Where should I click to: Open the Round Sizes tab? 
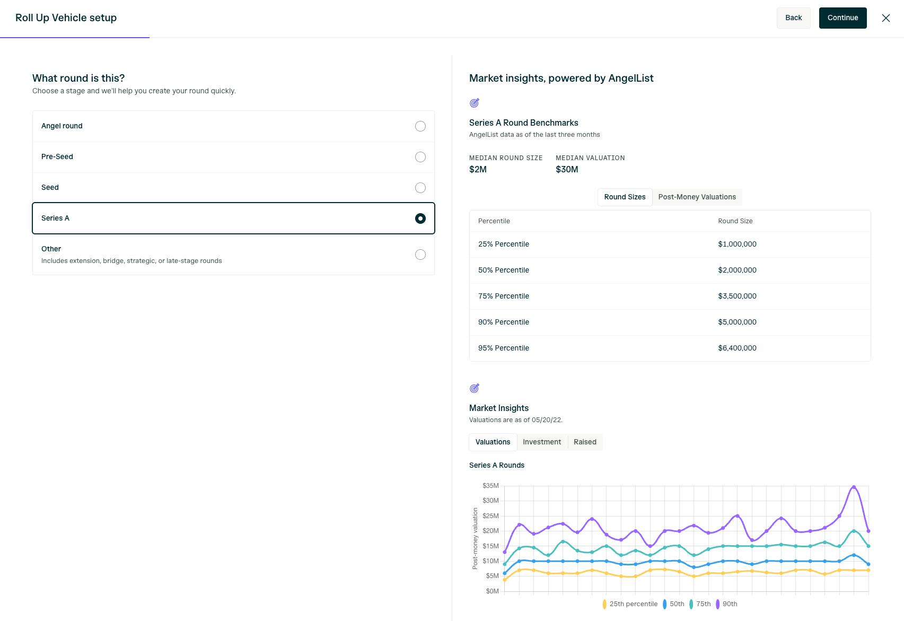tap(625, 197)
